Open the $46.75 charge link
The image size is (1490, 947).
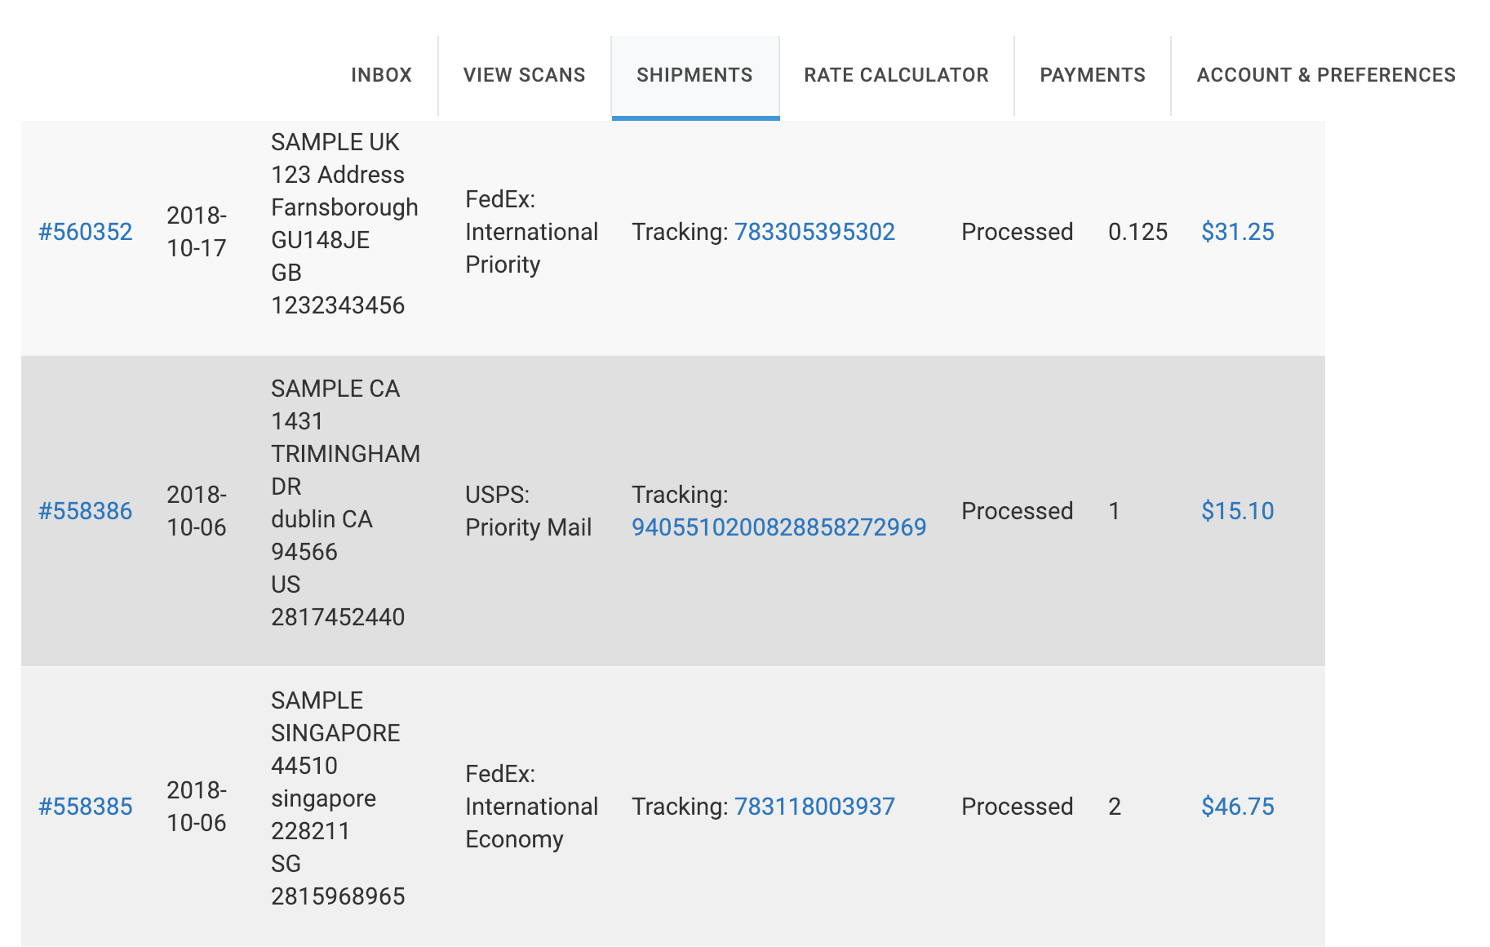pyautogui.click(x=1237, y=807)
